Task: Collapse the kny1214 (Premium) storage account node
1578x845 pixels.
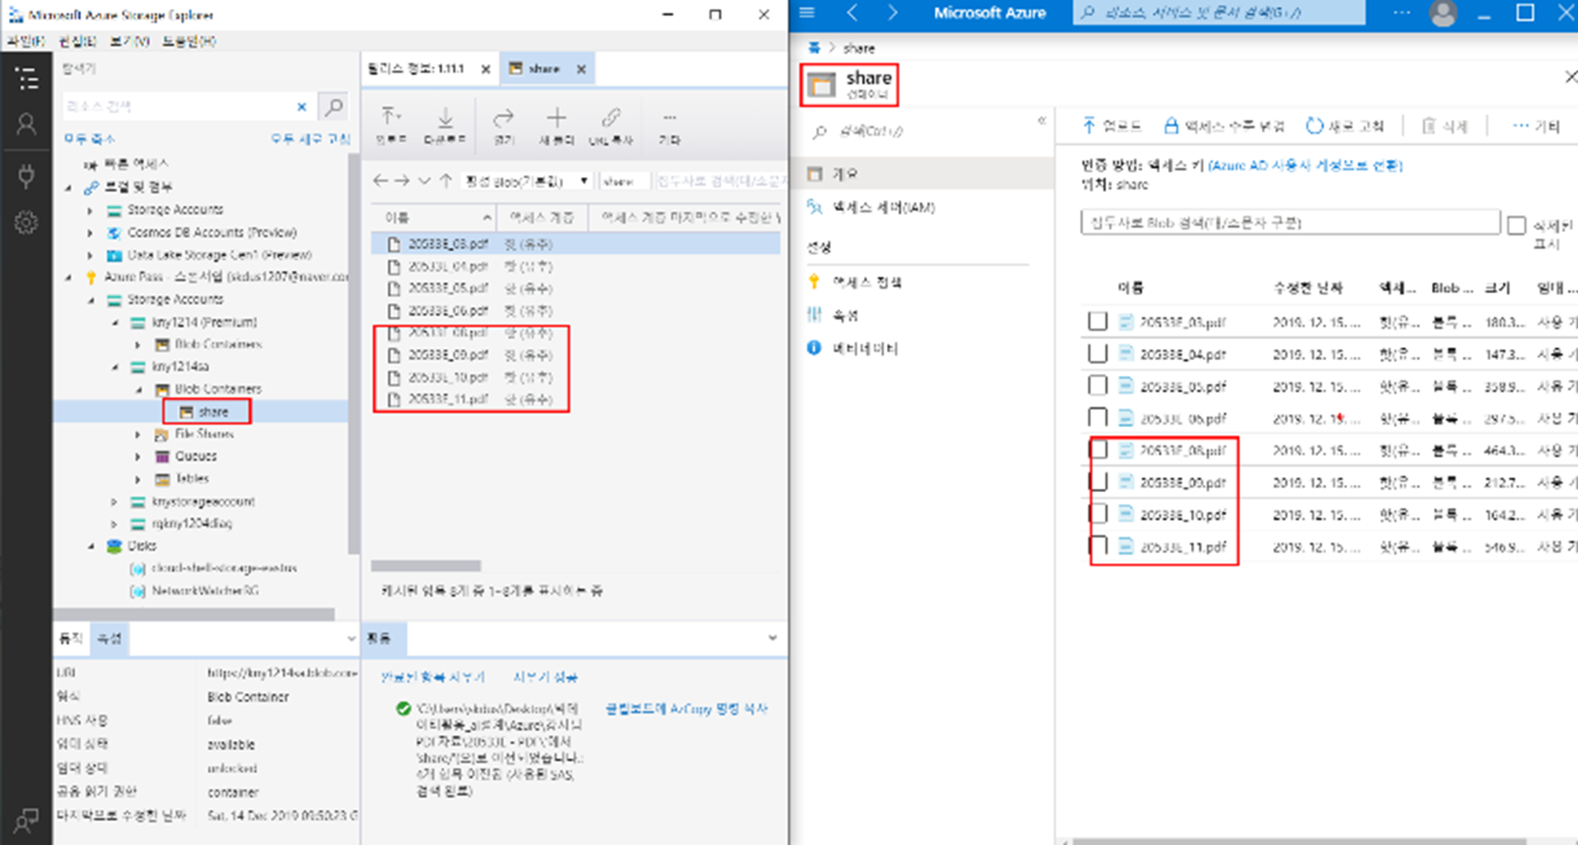Action: 115,322
